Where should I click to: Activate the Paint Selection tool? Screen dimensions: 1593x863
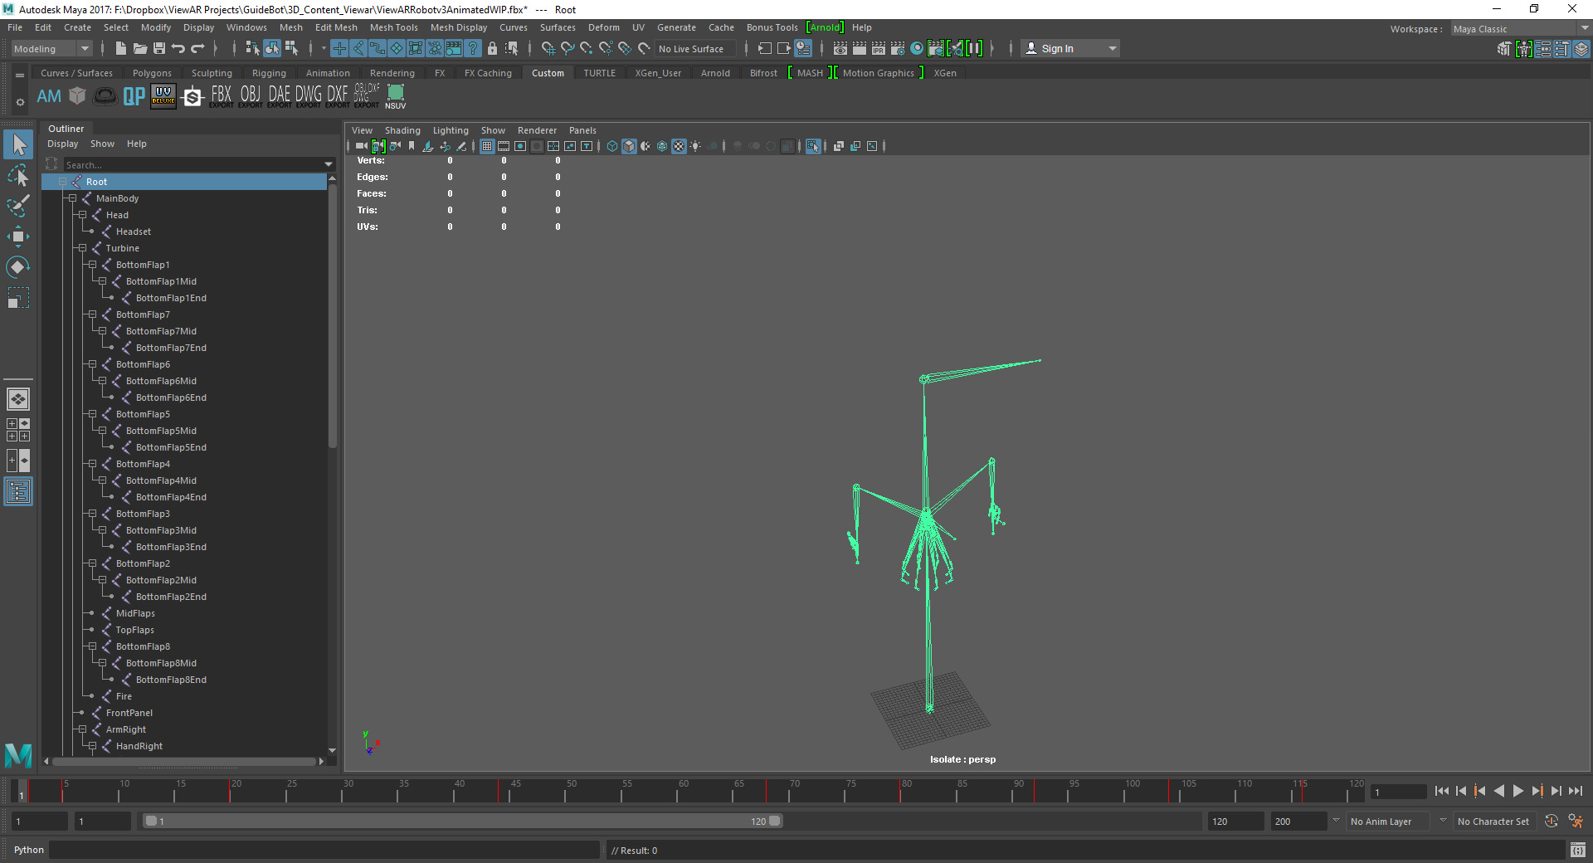coord(18,206)
